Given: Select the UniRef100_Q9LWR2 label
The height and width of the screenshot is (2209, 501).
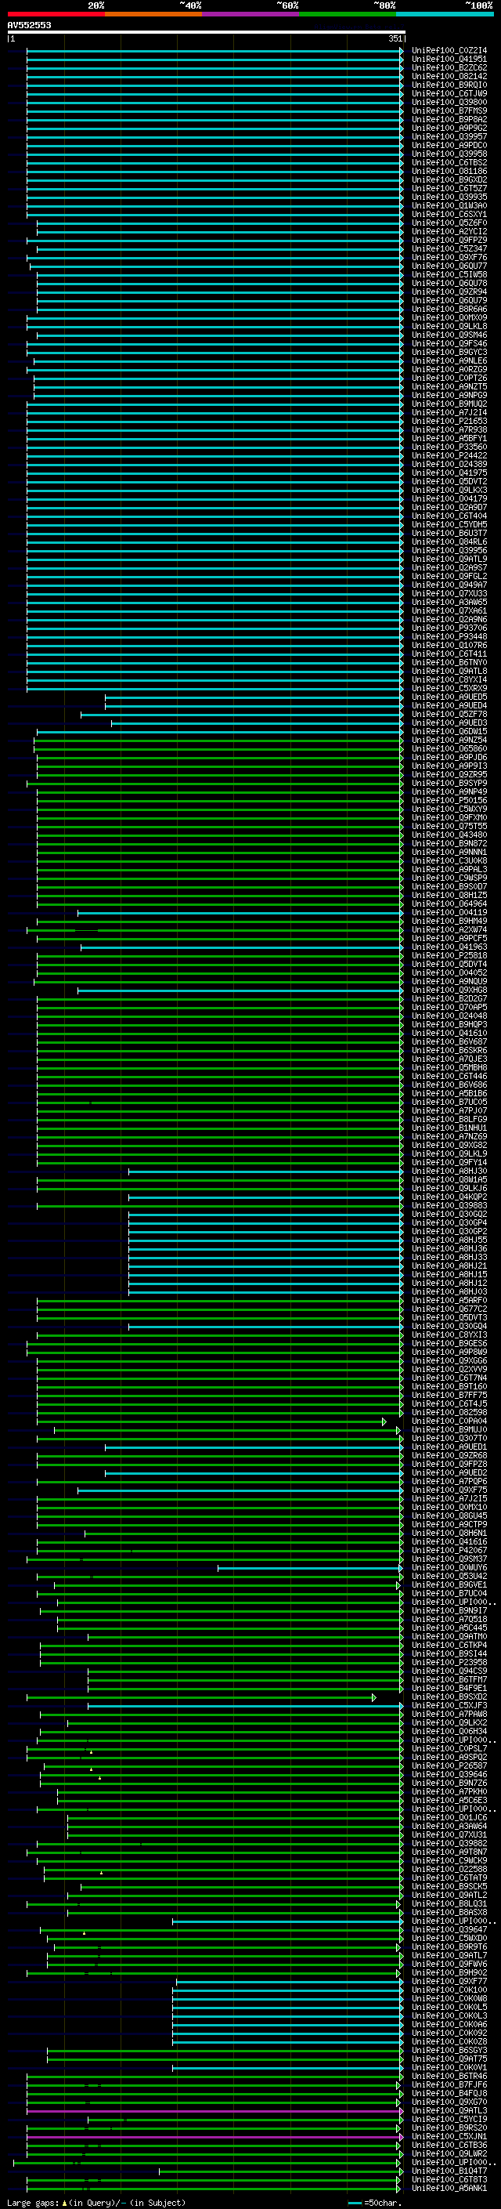Looking at the screenshot, I should pos(449,2154).
